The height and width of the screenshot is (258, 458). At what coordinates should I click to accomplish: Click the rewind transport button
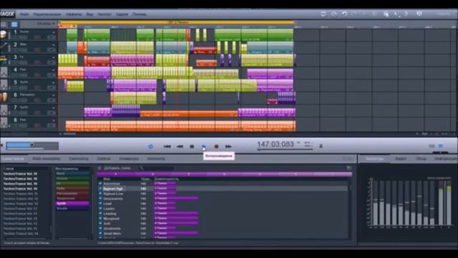point(180,146)
